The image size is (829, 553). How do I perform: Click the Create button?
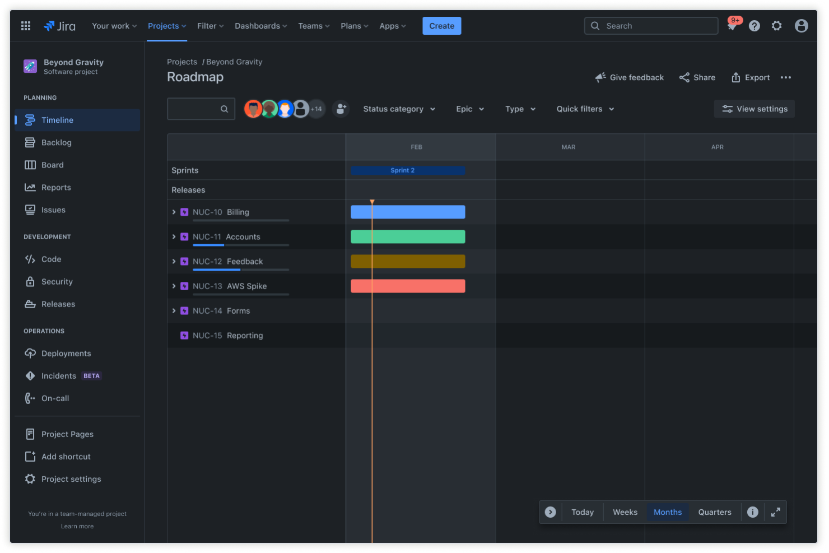click(441, 25)
